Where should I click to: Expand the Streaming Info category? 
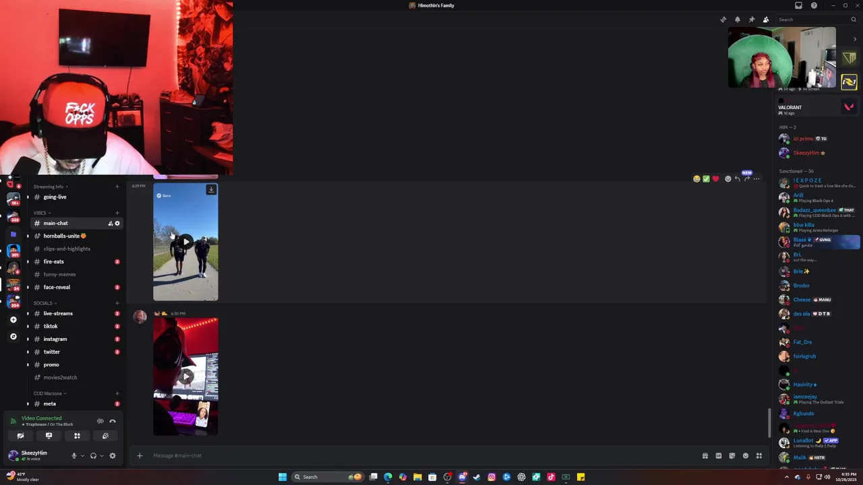point(50,187)
